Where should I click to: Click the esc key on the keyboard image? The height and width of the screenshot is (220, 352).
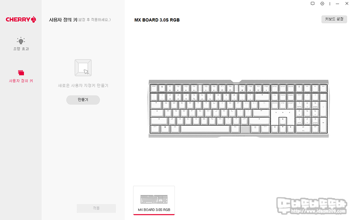click(x=154, y=88)
